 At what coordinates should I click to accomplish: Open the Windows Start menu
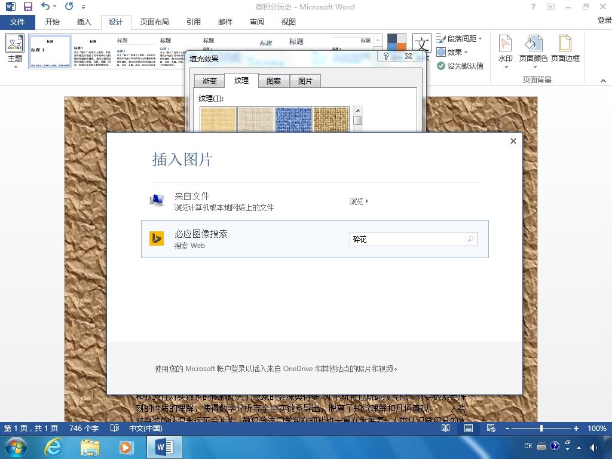(x=16, y=447)
